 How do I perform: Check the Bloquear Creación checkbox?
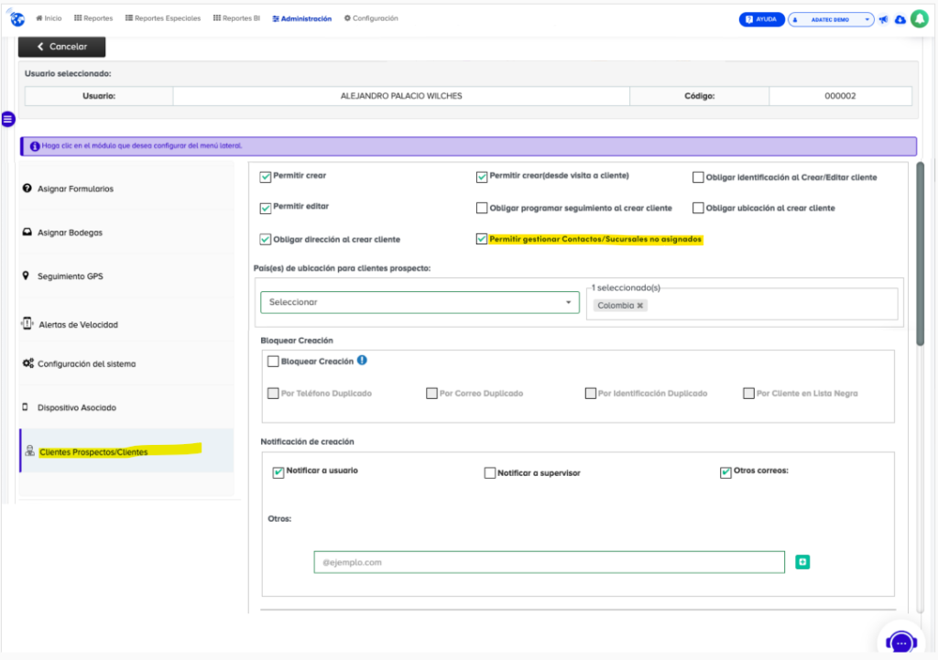point(273,361)
